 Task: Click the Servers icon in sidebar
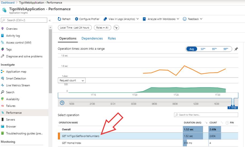pyautogui.click(x=2, y=119)
